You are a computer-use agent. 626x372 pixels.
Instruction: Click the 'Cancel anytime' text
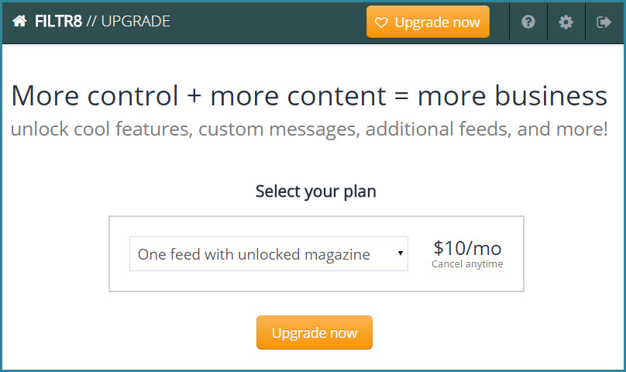coord(467,264)
